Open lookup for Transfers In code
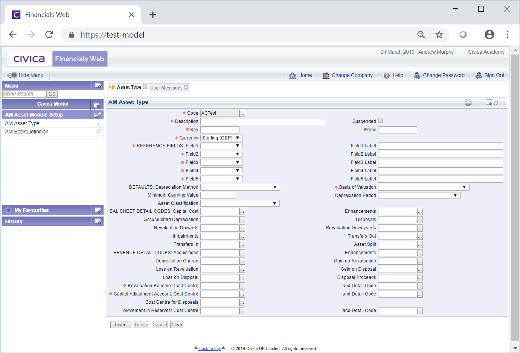520x353 pixels. coord(242,245)
